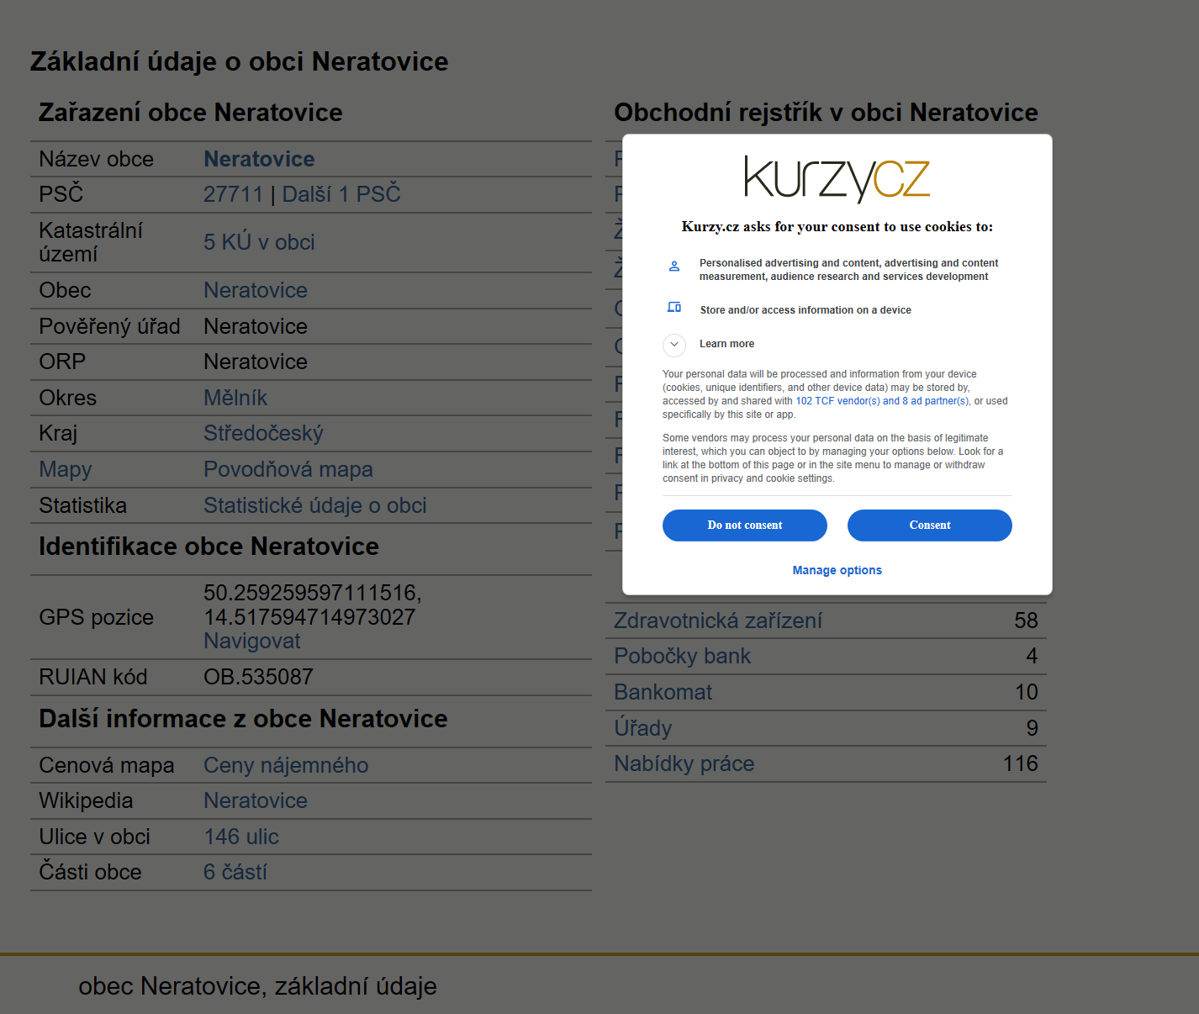Open the Mapy link
This screenshot has width=1199, height=1014.
66,470
